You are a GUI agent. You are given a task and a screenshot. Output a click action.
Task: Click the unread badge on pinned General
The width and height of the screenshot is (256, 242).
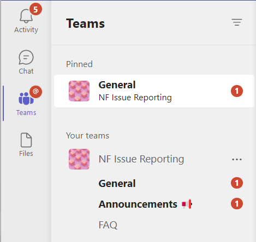237,91
